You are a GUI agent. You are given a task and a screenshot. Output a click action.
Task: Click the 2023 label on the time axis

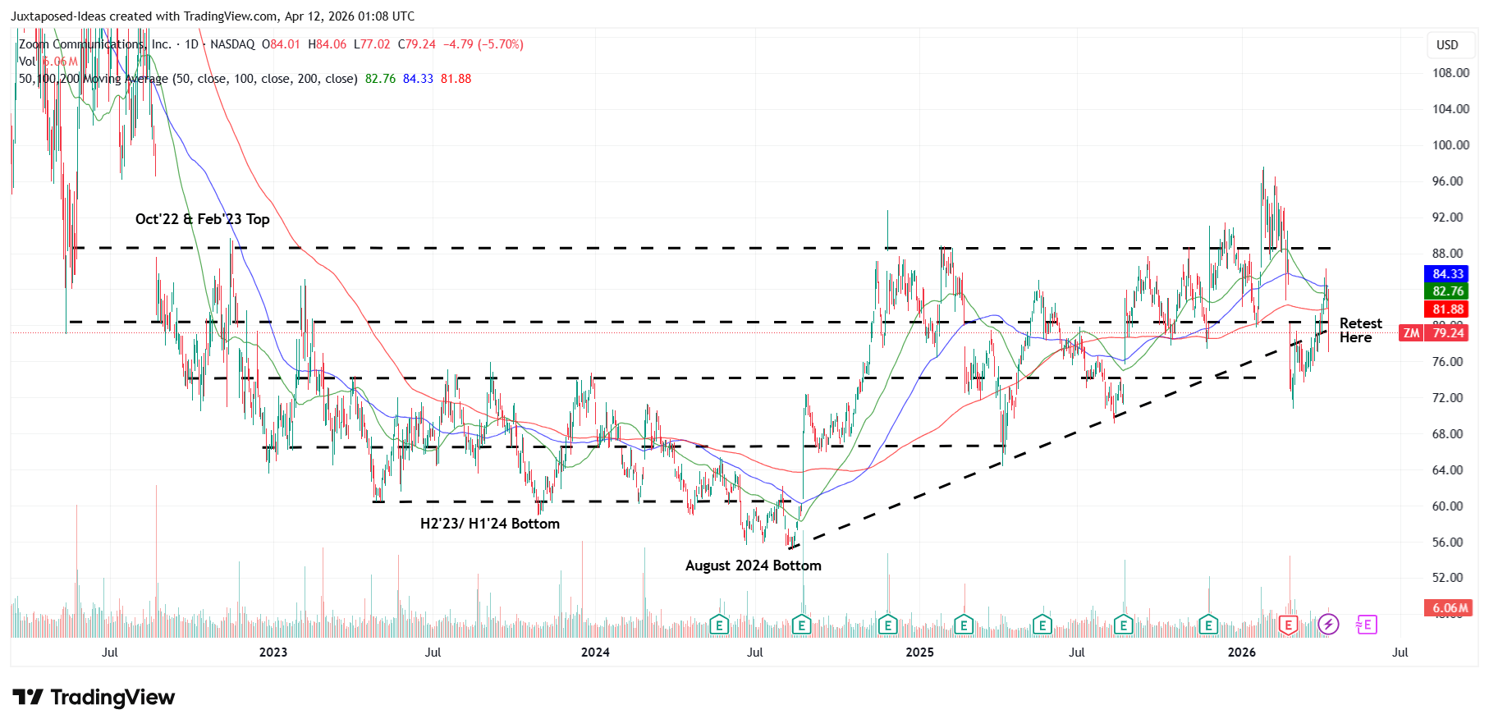tap(273, 652)
